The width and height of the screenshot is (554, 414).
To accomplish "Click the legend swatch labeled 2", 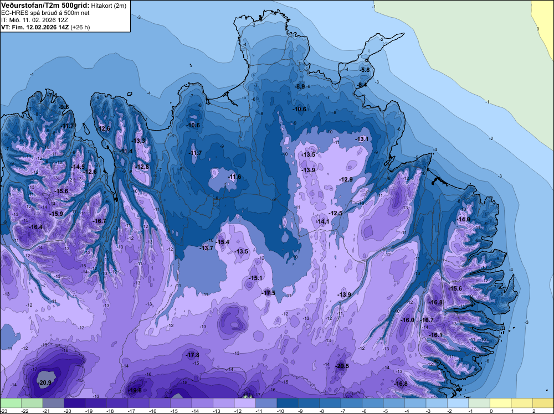I will 543,403.
